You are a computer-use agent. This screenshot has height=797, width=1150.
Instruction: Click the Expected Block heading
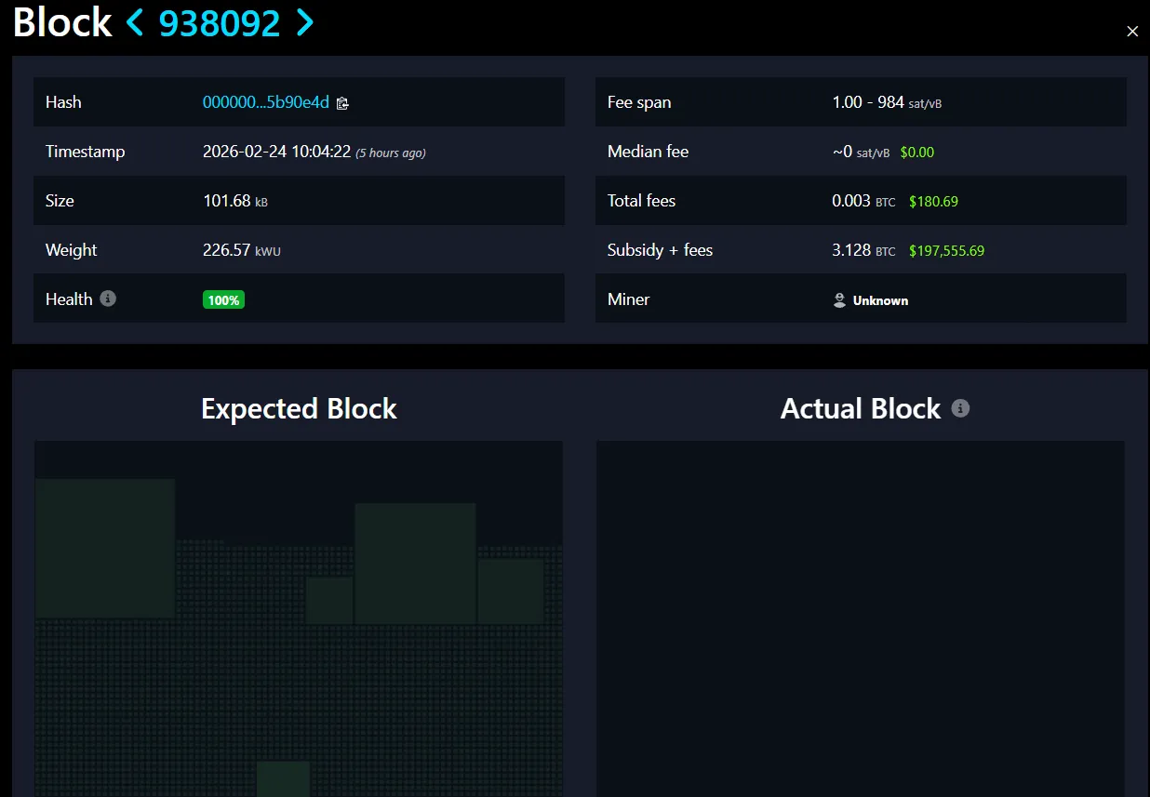pyautogui.click(x=299, y=408)
